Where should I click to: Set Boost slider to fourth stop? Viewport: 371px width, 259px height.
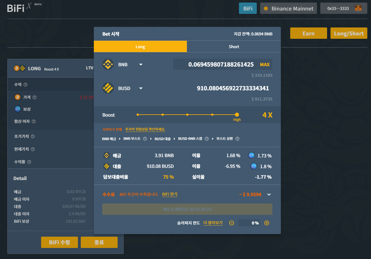[x=212, y=115]
